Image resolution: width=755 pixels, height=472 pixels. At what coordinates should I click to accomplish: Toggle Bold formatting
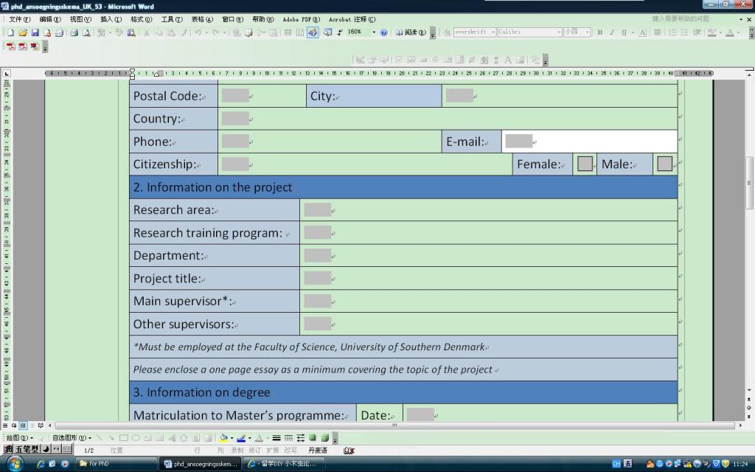point(600,32)
